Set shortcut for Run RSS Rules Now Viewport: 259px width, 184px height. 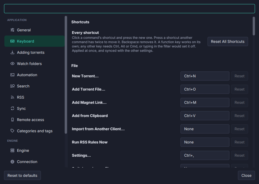[205, 142]
